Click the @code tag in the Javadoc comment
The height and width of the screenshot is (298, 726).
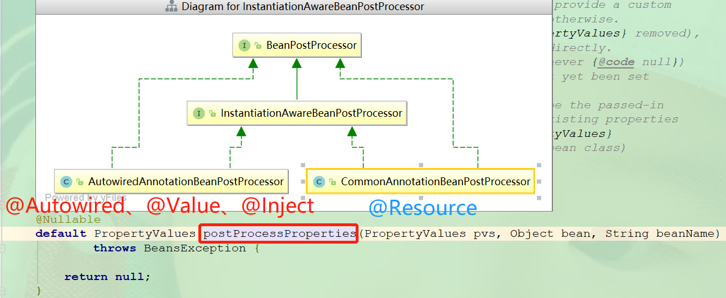(615, 62)
